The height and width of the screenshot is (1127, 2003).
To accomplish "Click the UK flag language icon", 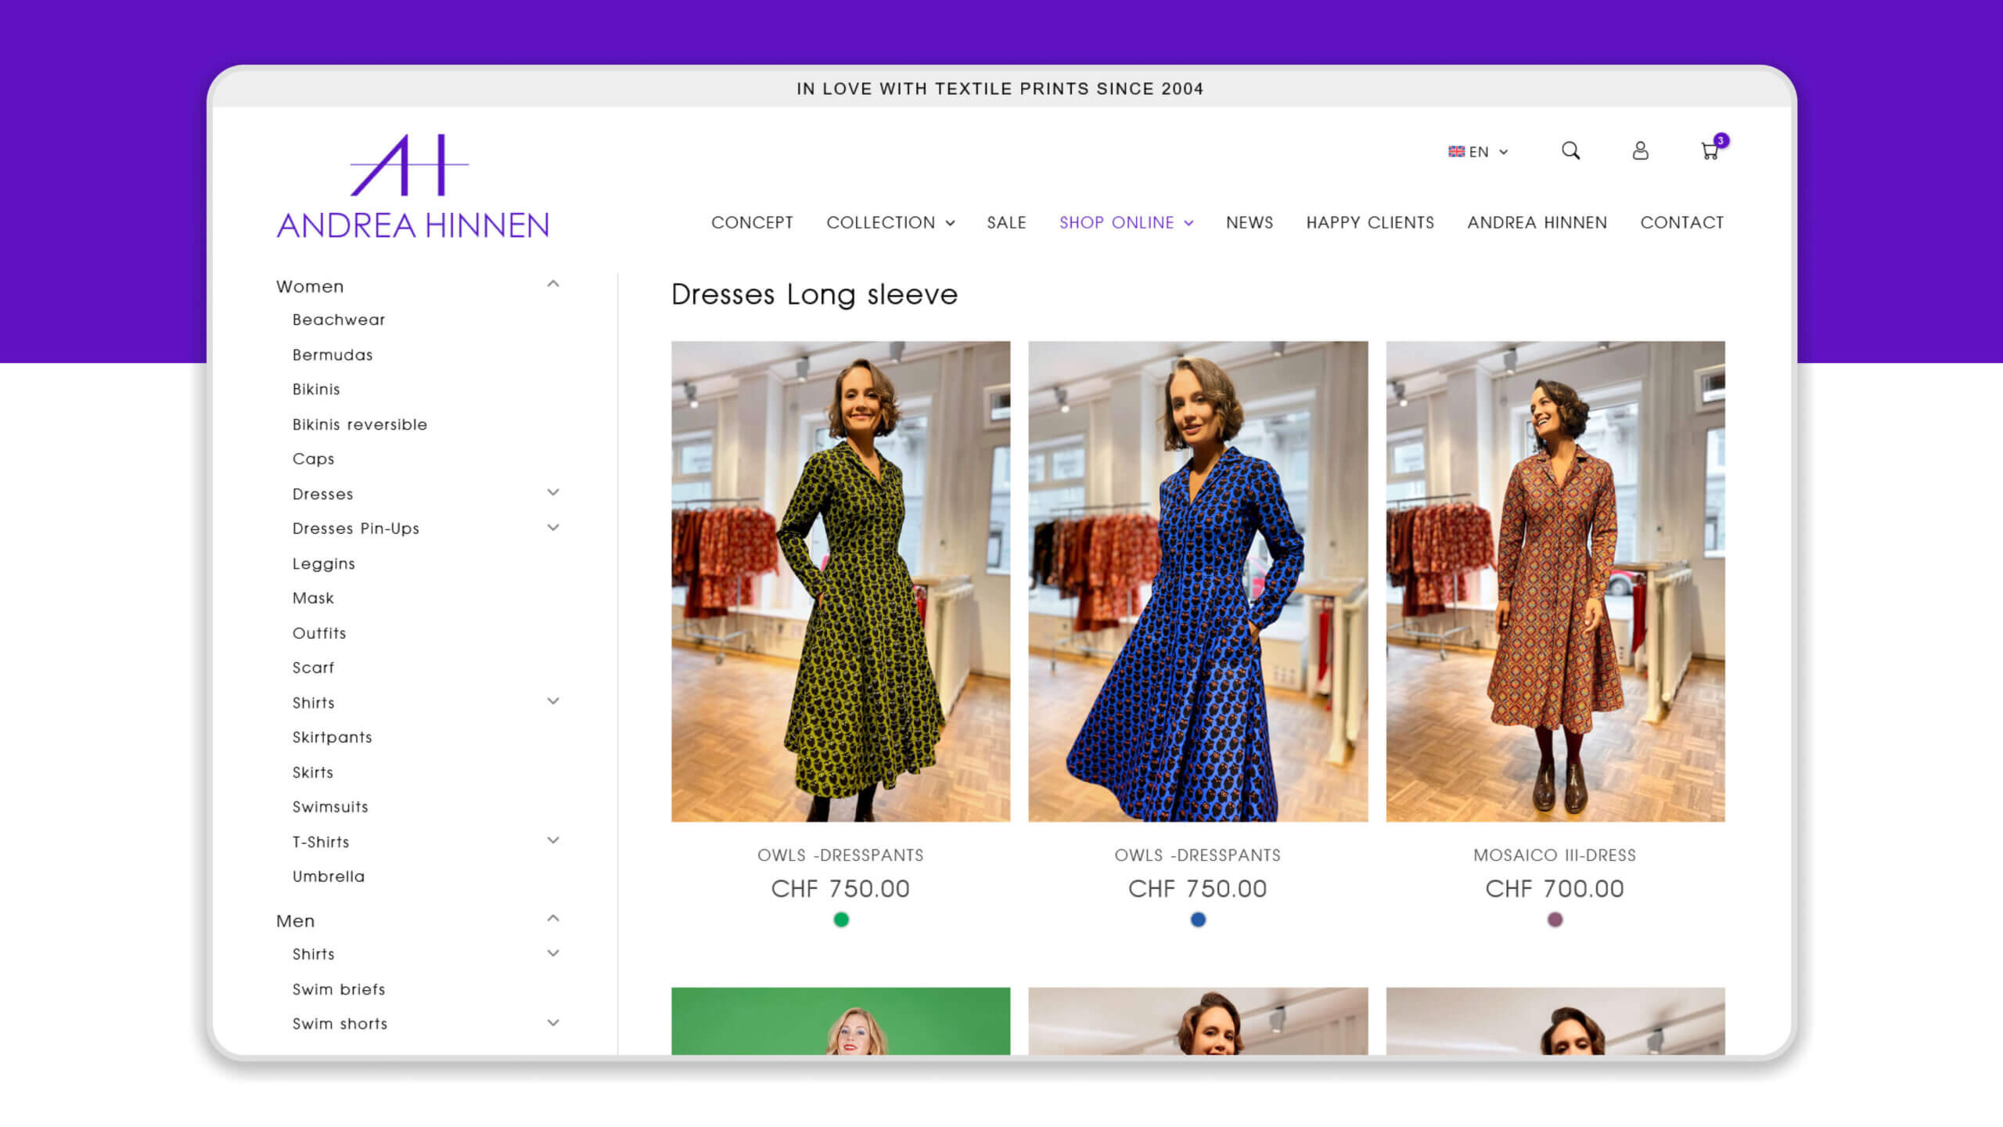I will click(1456, 152).
